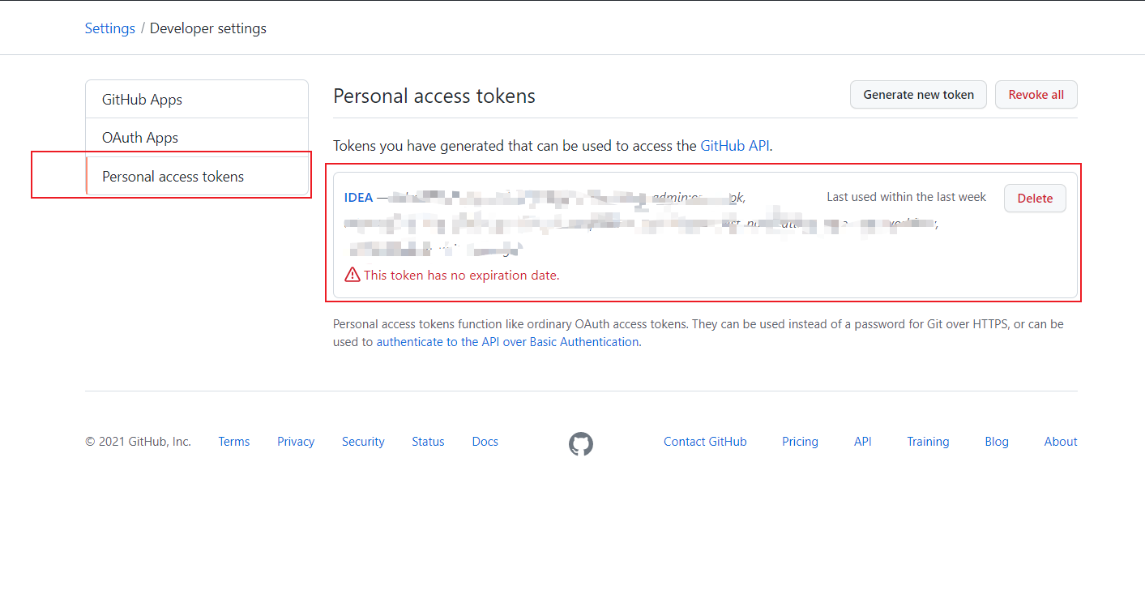Click the Revoke all button
Viewport: 1145px width, 603px height.
(x=1036, y=95)
